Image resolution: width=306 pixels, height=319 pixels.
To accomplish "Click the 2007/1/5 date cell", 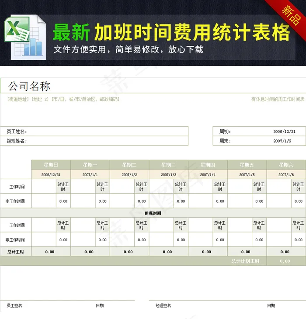I will pyautogui.click(x=247, y=175).
